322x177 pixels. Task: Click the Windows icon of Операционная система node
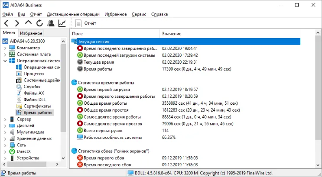click(12, 61)
